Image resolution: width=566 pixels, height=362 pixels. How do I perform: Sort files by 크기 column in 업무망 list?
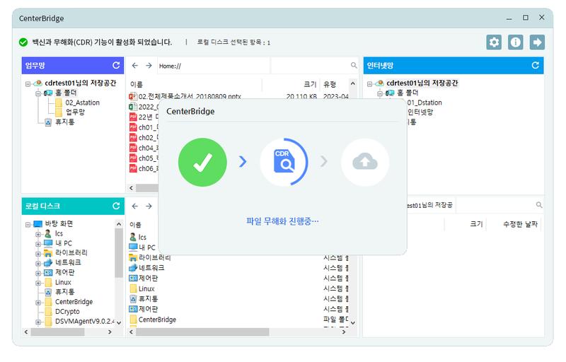click(310, 84)
